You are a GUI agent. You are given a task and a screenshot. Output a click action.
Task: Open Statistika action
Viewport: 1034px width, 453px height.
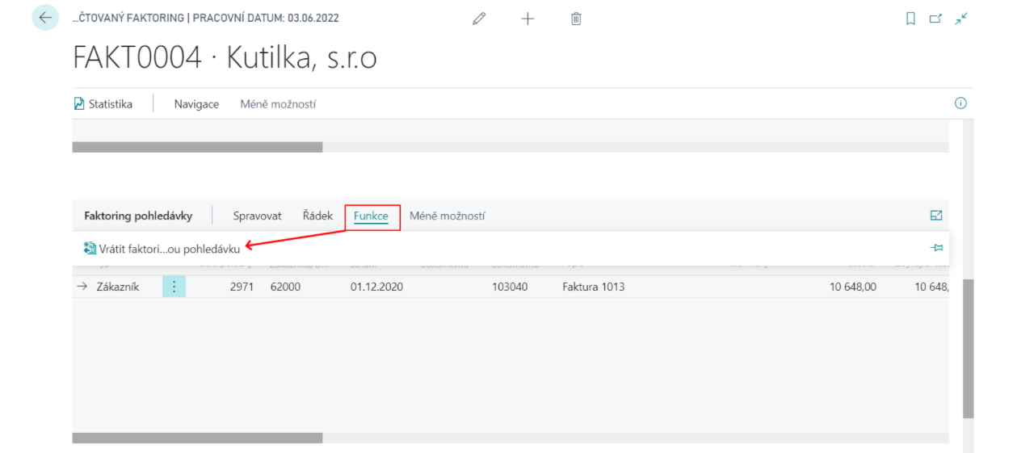103,104
